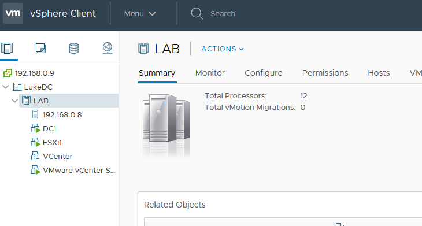Image resolution: width=422 pixels, height=226 pixels.
Task: Click the powered-on VM icon for DC1
Action: (35, 128)
